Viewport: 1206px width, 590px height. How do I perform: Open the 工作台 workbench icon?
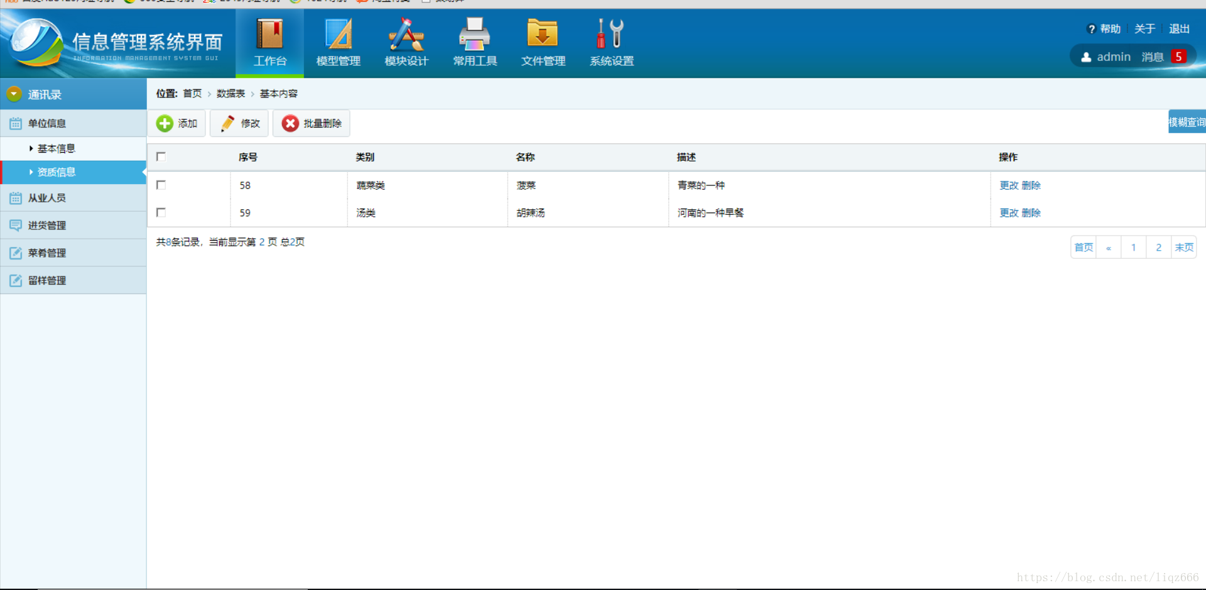(x=269, y=34)
